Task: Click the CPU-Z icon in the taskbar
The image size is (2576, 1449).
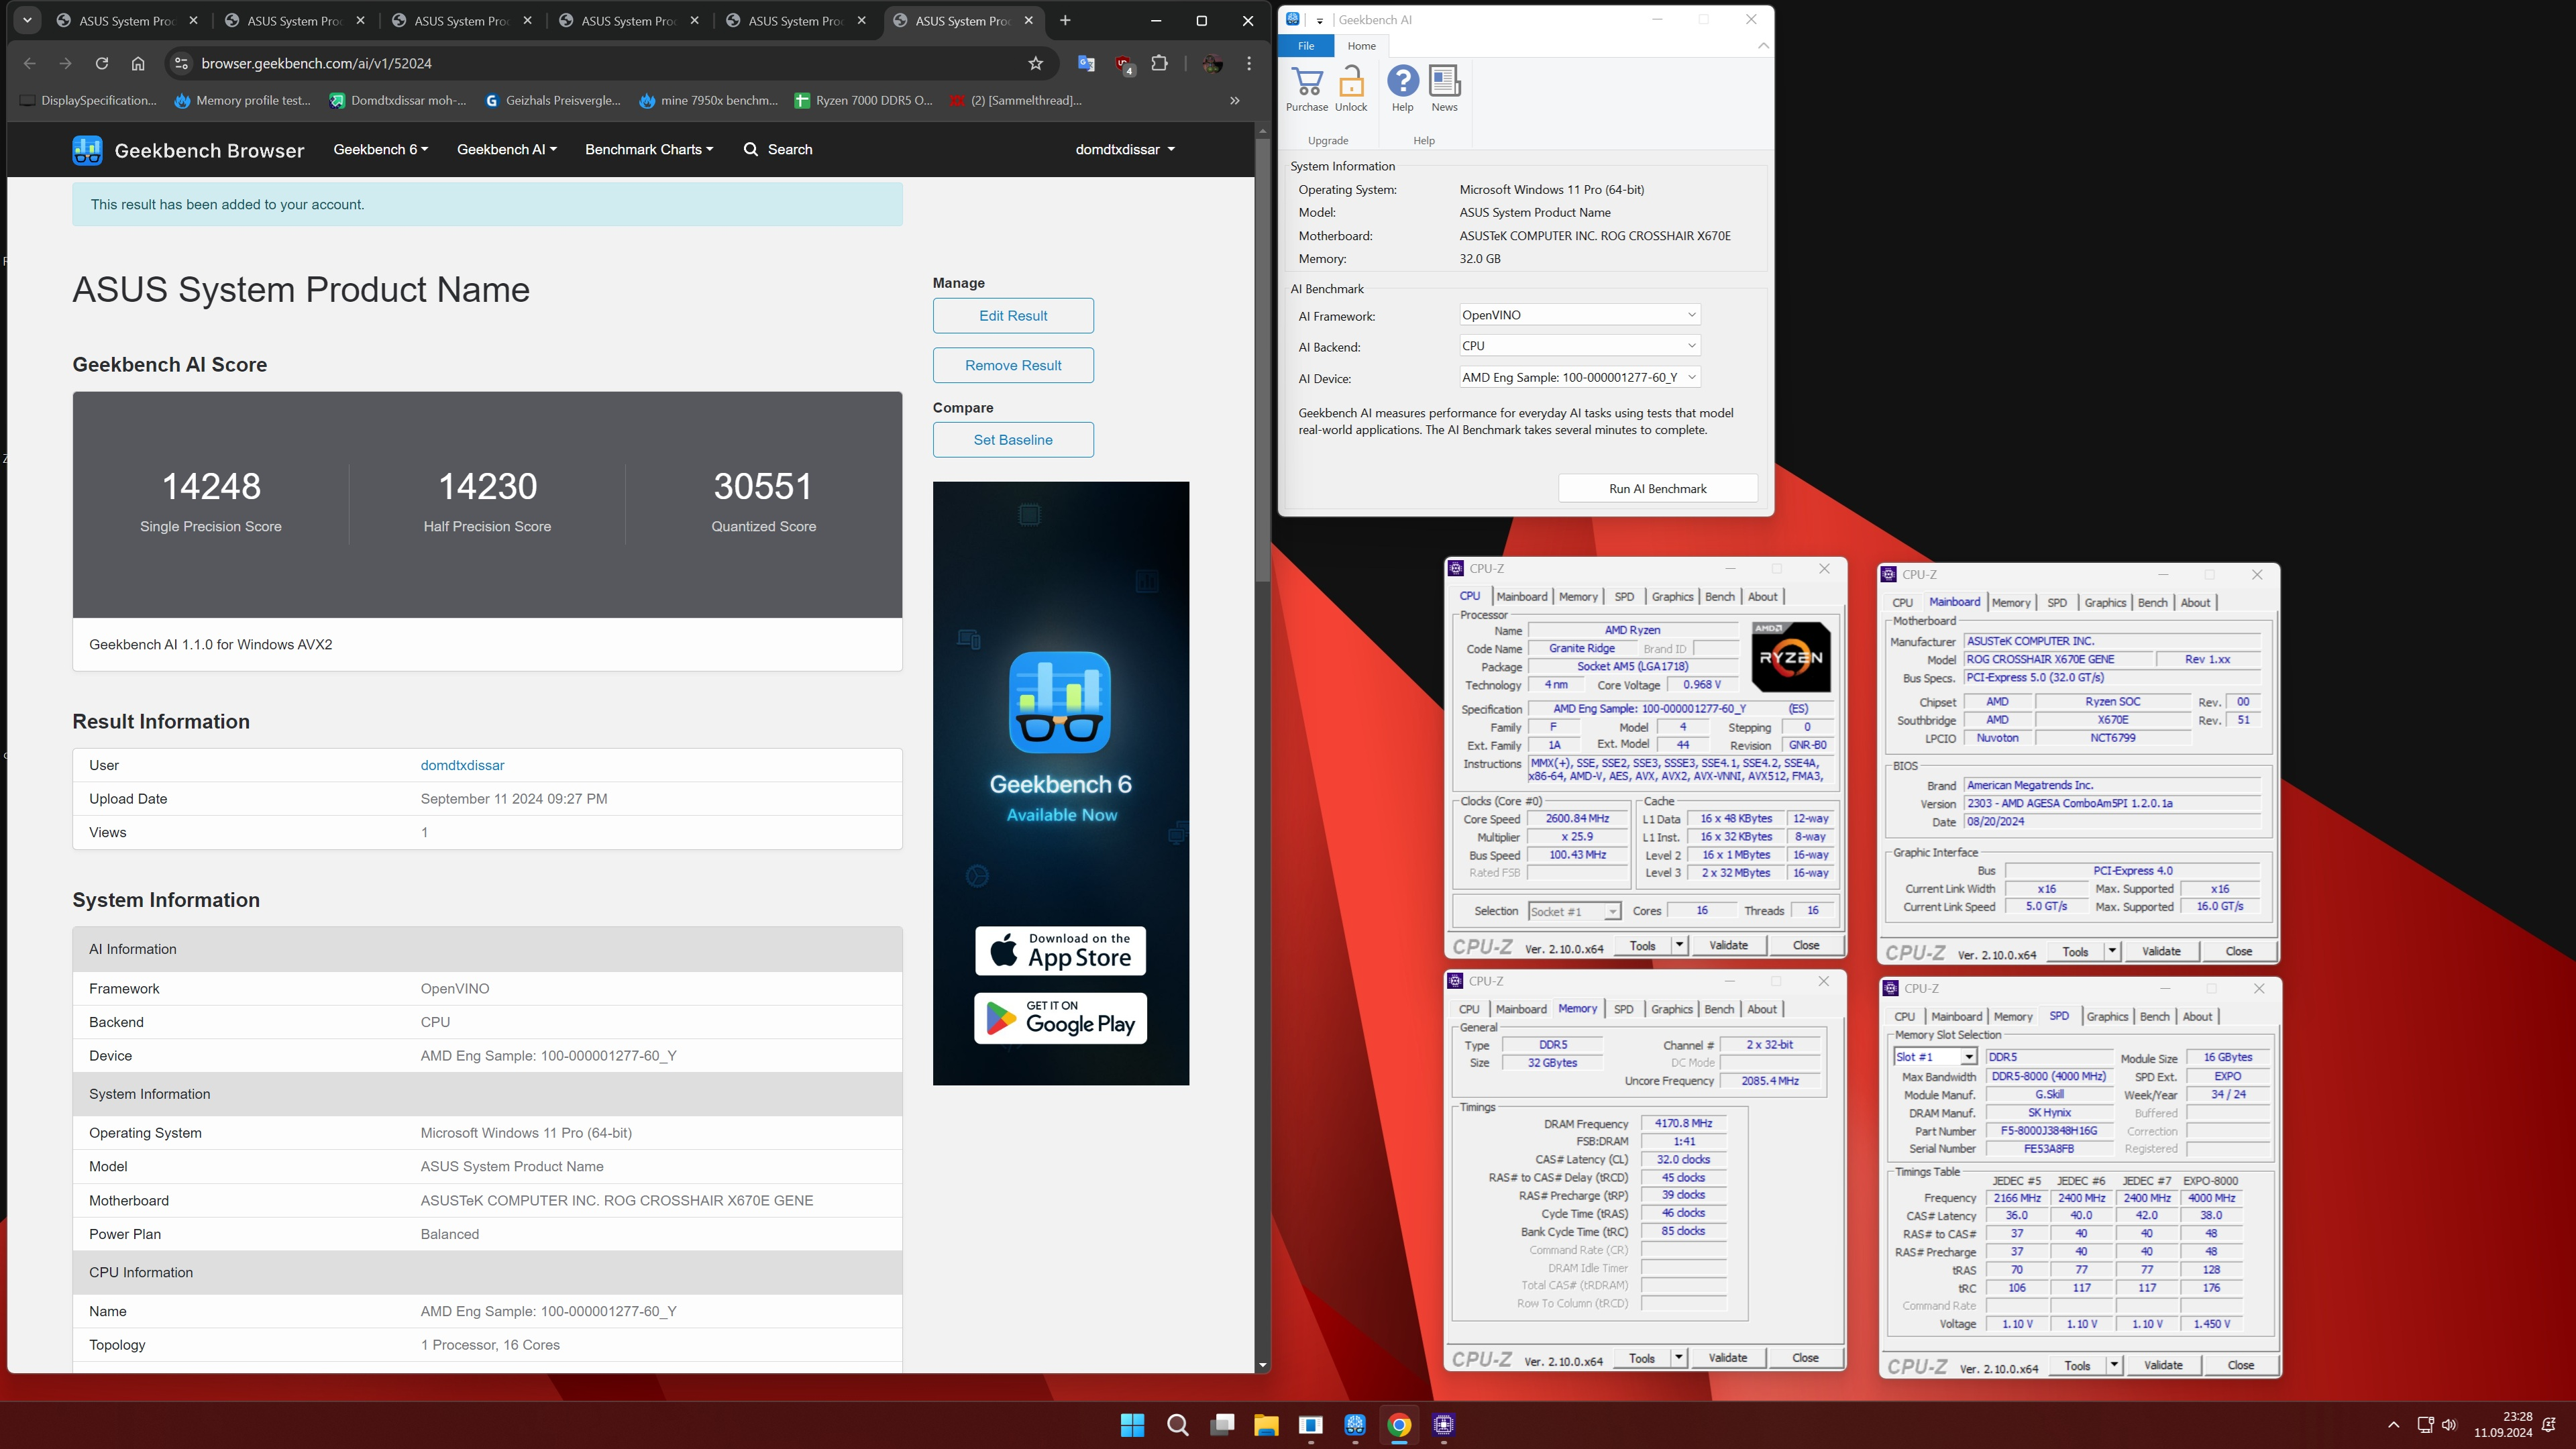Action: (x=1443, y=1425)
